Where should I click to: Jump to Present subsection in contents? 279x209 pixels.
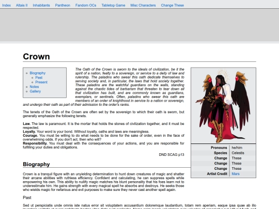point(41,82)
